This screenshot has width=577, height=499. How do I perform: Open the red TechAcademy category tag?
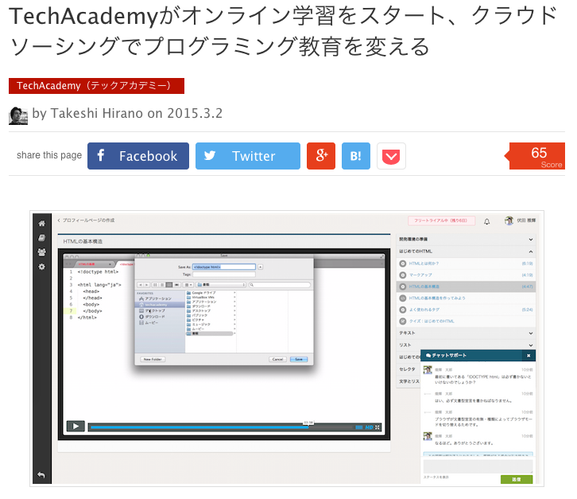point(96,86)
